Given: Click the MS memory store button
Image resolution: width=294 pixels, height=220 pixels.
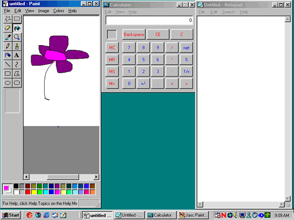Looking at the screenshot, I should coord(112,72).
